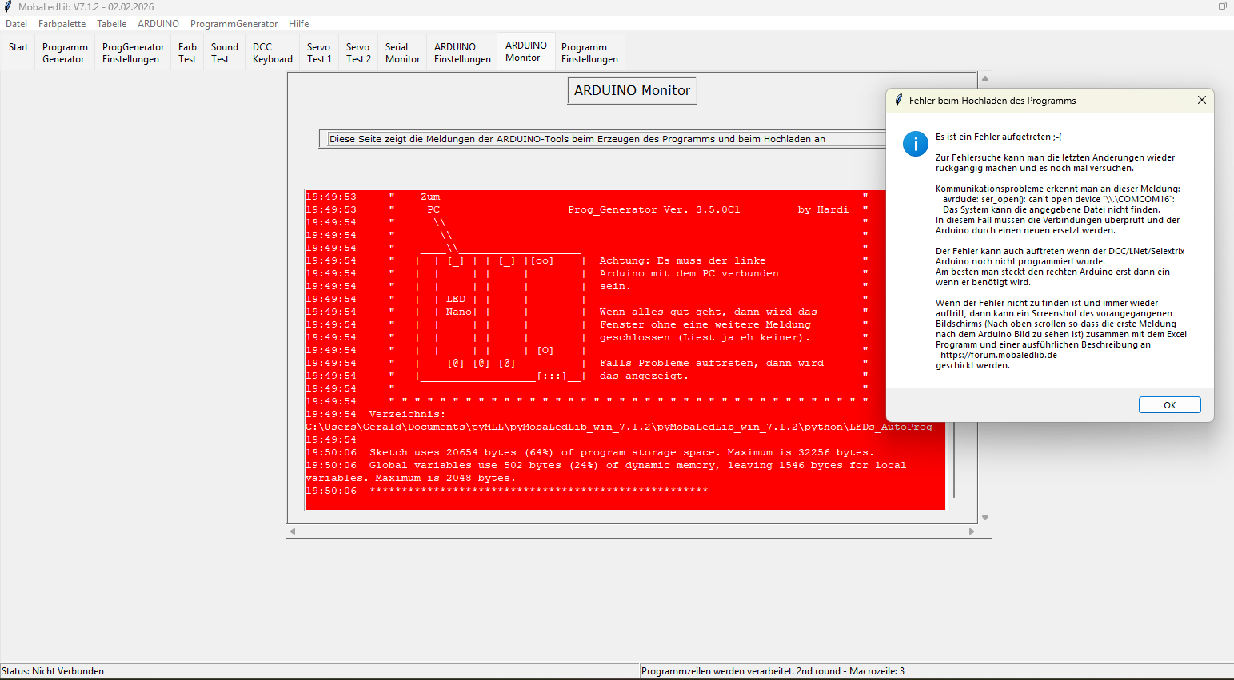Click the LEDs_AutoProg directory path line
Viewport: 1234px width, 680px height.
click(x=619, y=427)
